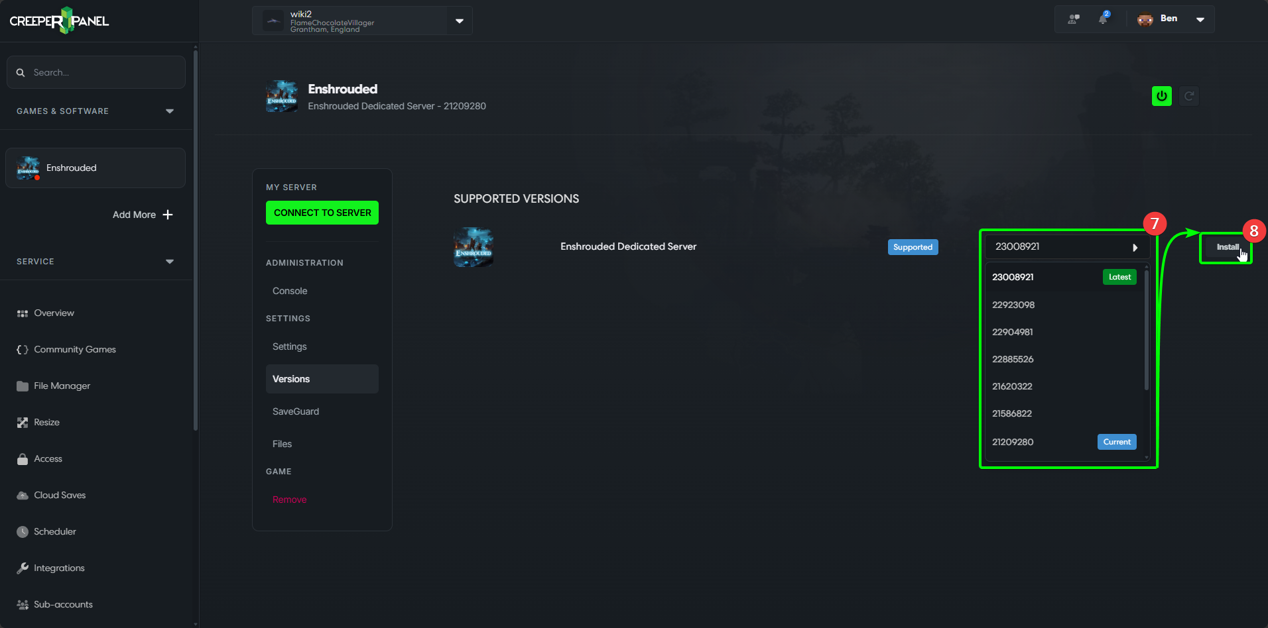This screenshot has width=1268, height=628.
Task: Click the Enshrouded header thumbnail
Action: point(282,97)
